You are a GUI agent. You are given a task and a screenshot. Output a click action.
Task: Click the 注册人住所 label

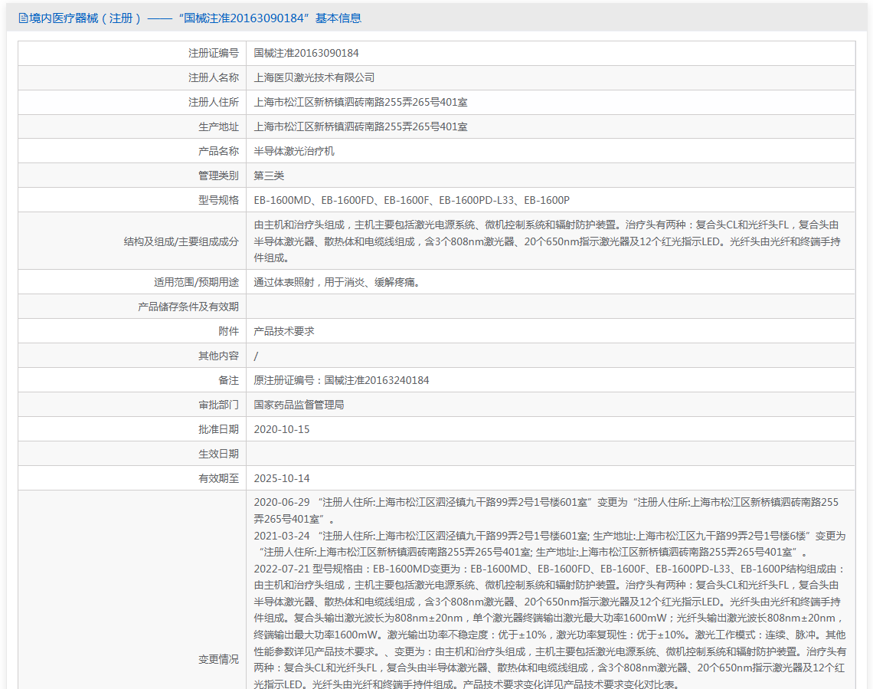click(x=213, y=102)
